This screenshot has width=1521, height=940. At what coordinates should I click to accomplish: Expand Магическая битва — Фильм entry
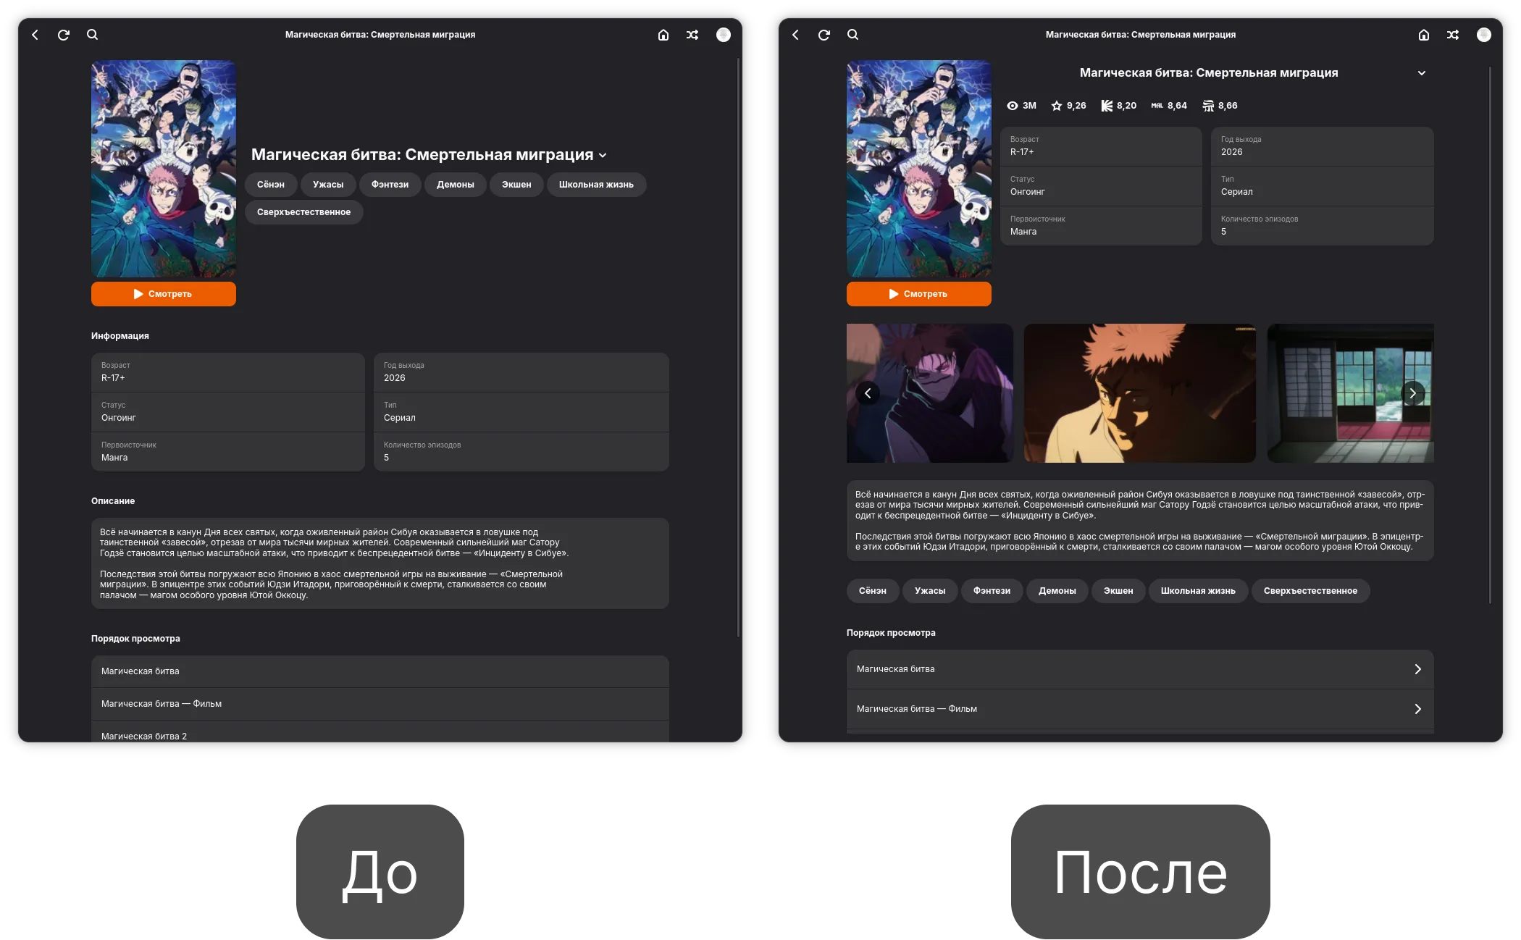tap(1417, 709)
